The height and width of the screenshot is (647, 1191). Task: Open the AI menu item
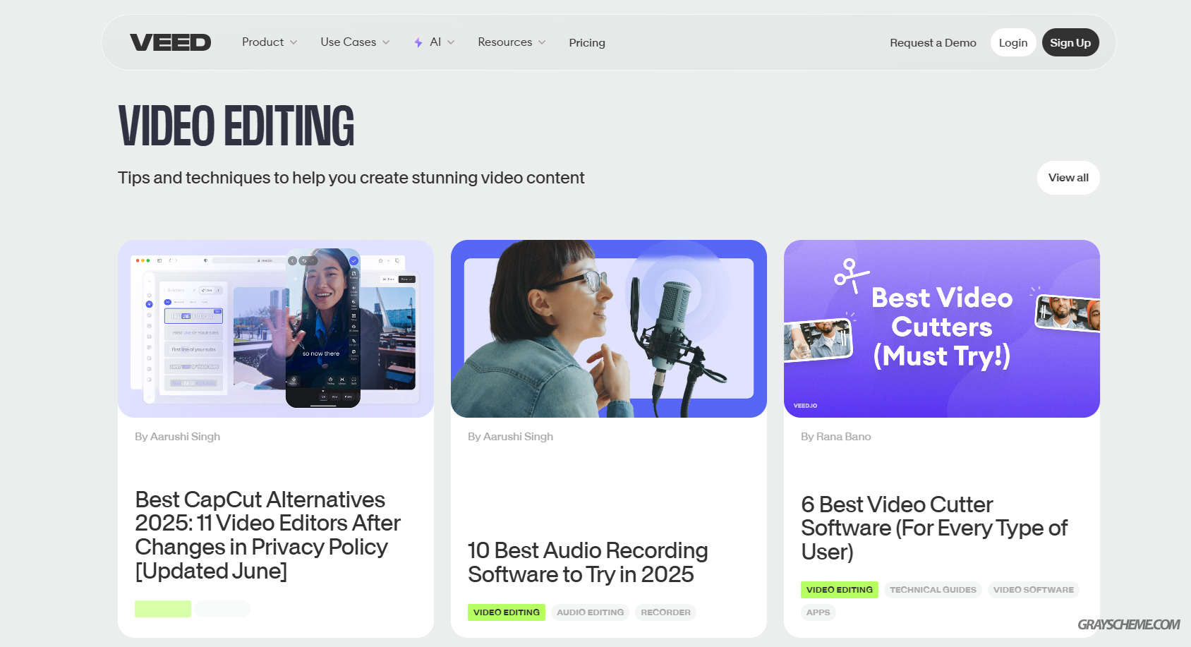click(x=434, y=42)
